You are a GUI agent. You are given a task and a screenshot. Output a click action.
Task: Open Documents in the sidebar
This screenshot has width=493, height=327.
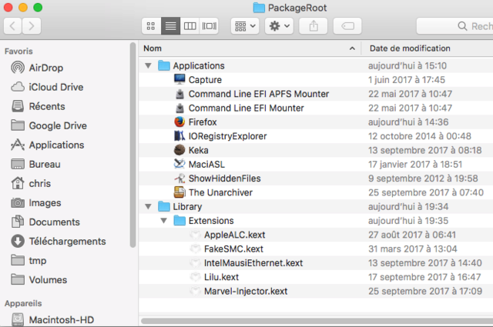[45, 222]
